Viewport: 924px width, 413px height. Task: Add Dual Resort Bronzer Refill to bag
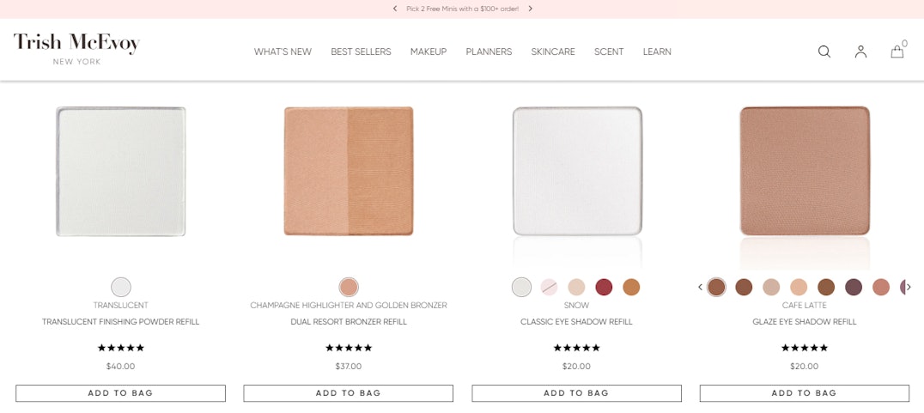pos(349,393)
